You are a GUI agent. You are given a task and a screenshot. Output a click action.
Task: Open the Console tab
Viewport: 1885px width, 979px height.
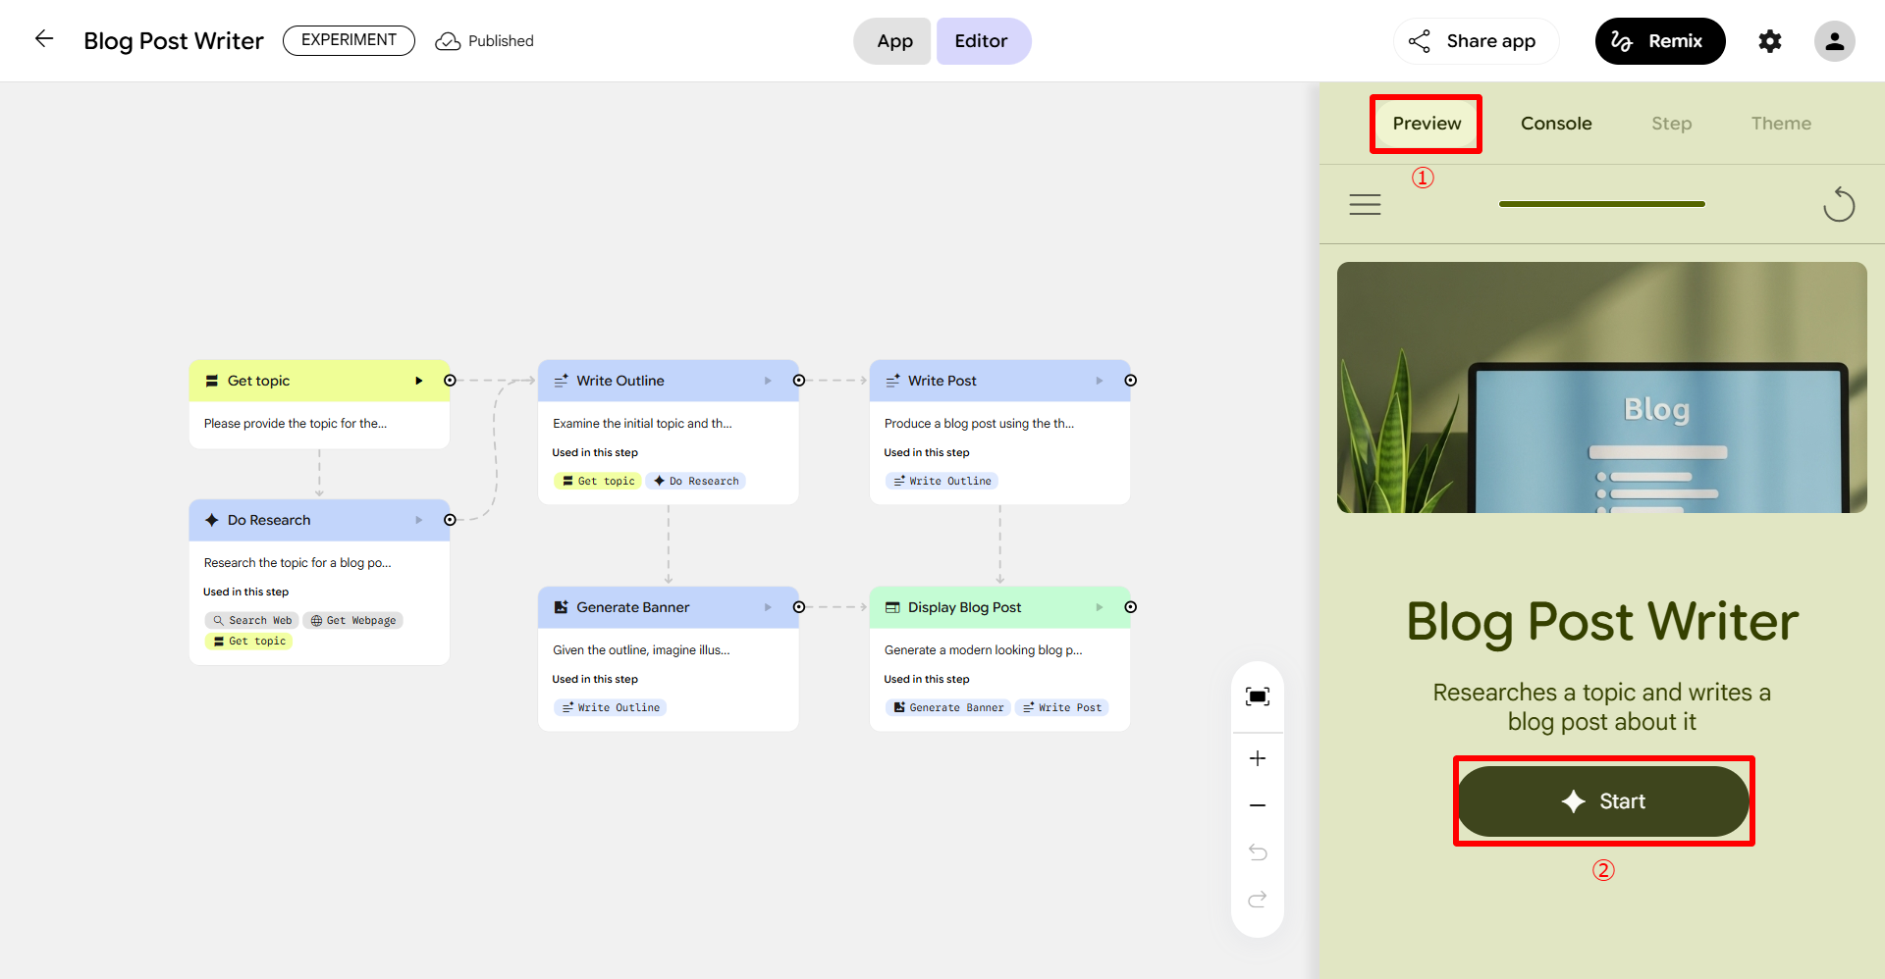point(1556,124)
